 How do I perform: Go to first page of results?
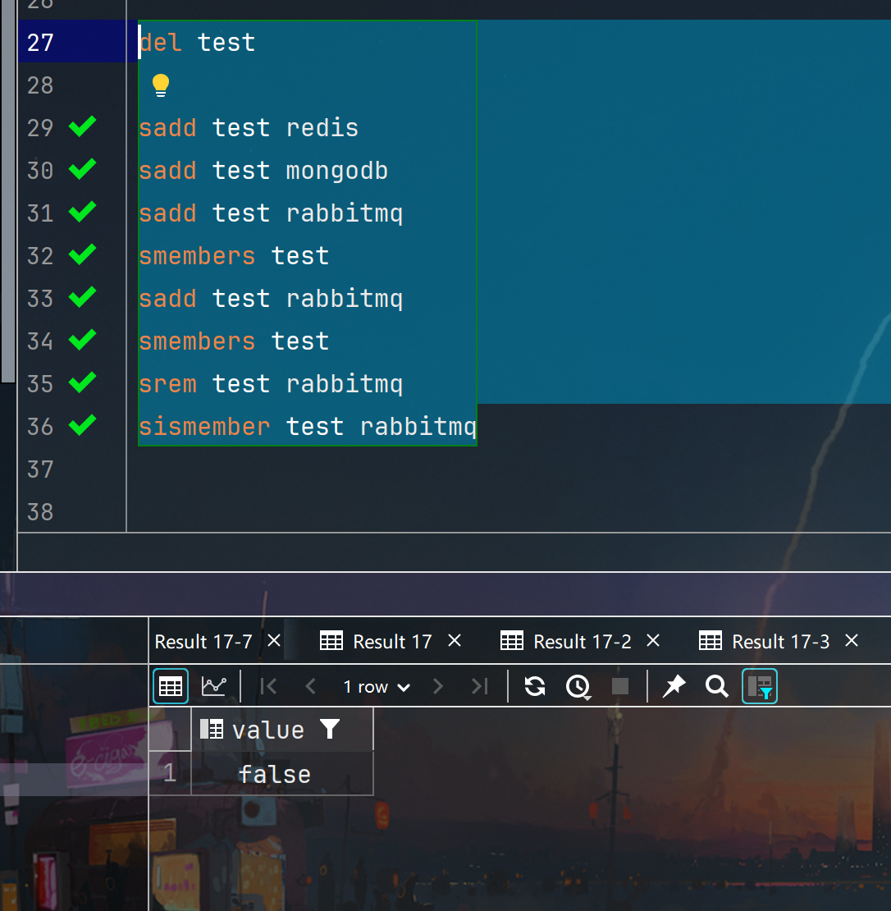pyautogui.click(x=269, y=686)
